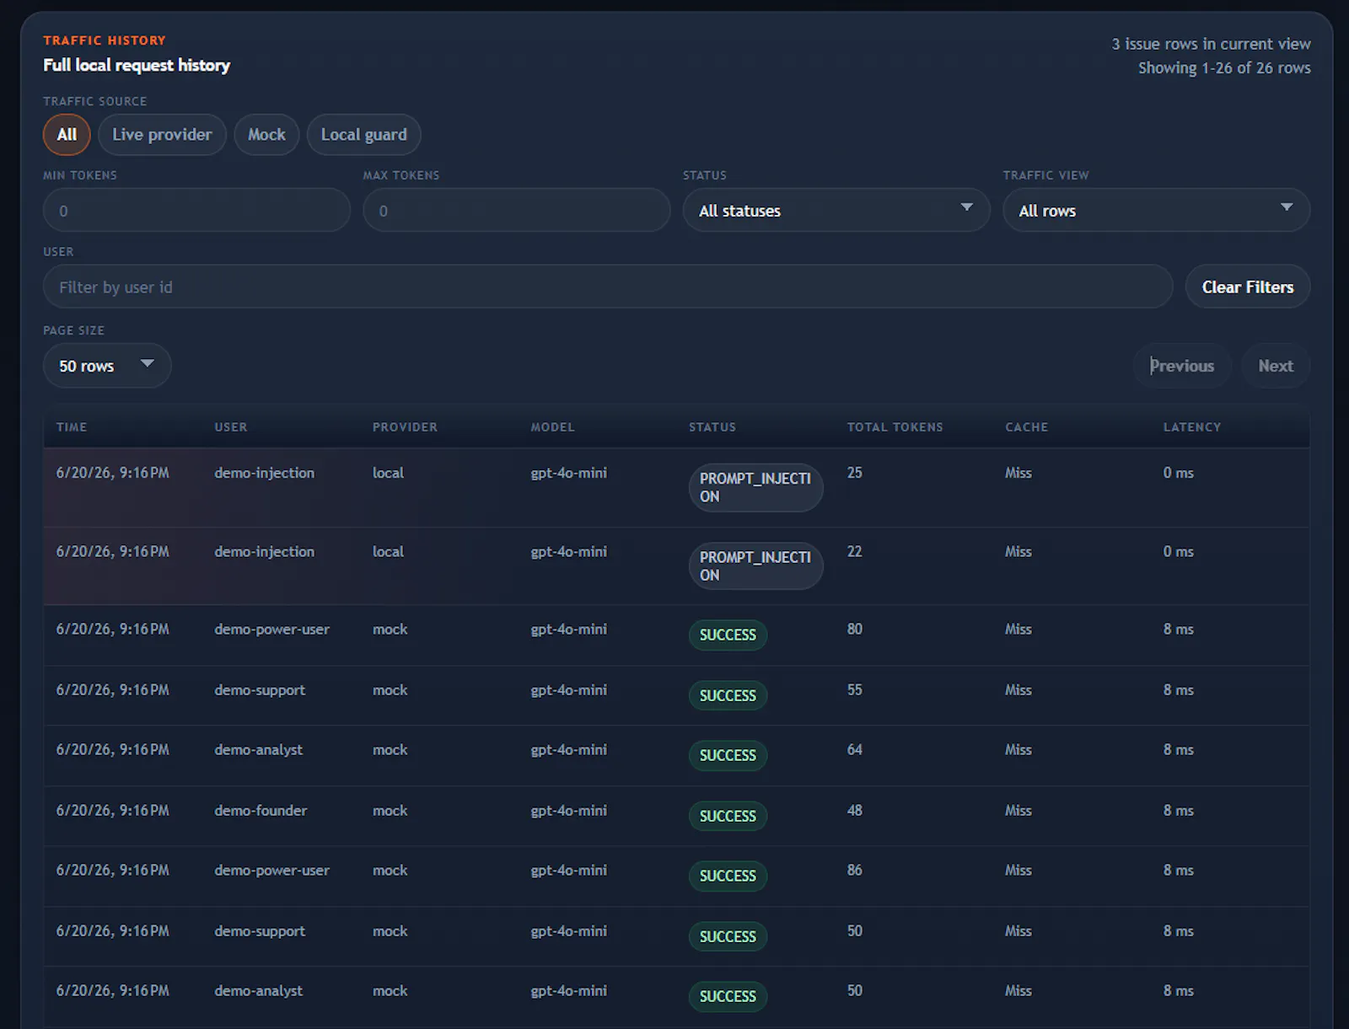1349x1029 pixels.
Task: Click the TIME column header
Action: [72, 427]
